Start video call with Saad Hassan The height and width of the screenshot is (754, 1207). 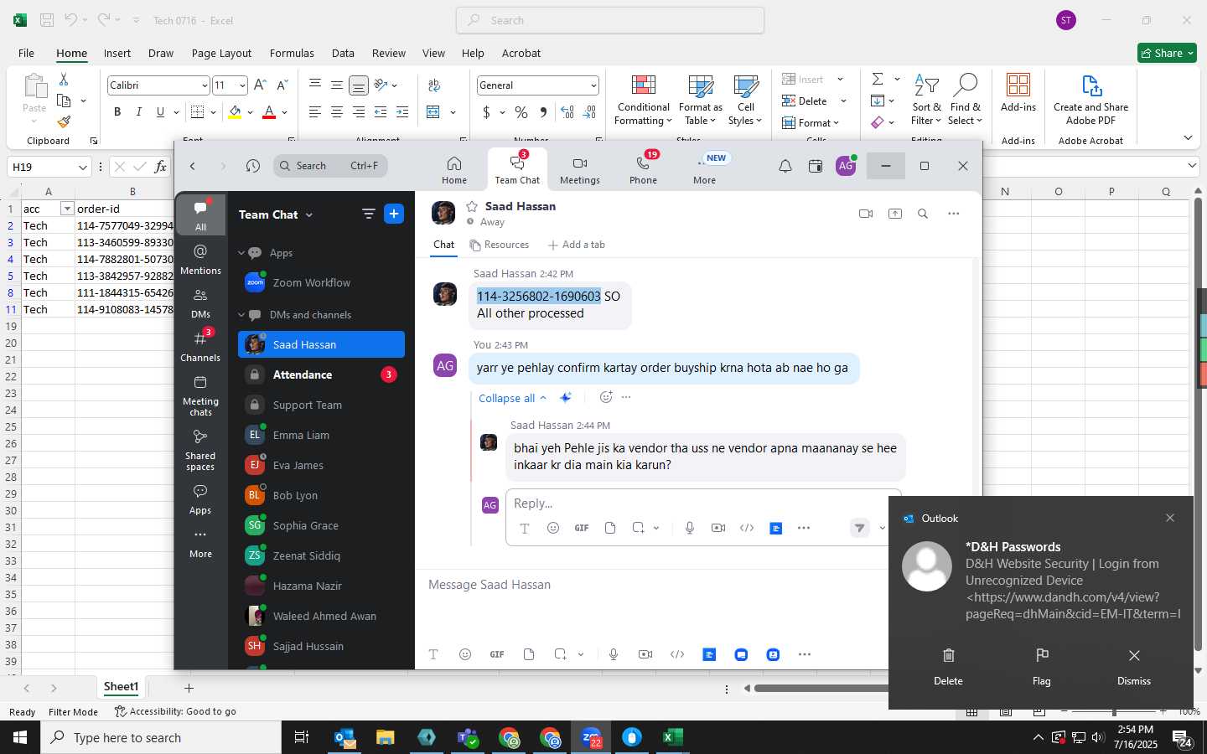tap(866, 214)
